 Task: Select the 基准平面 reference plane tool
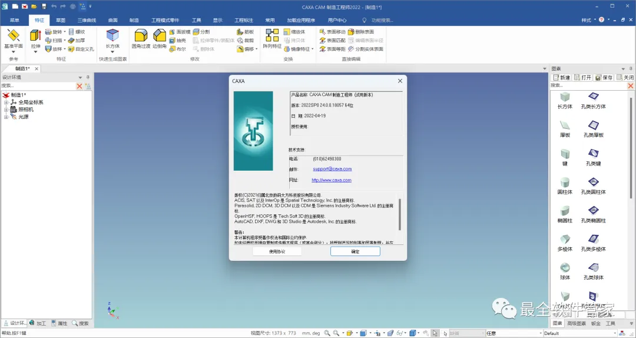point(14,39)
